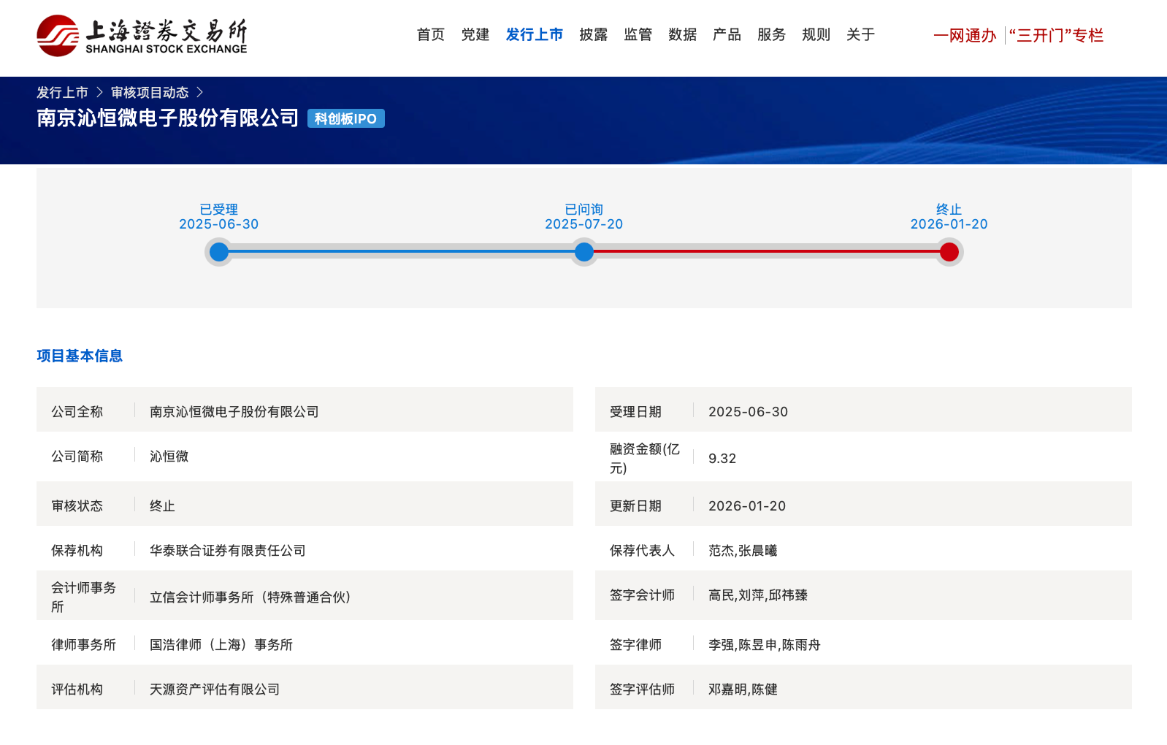Go to the 监管 navigation menu
The image size is (1167, 745).
click(638, 34)
